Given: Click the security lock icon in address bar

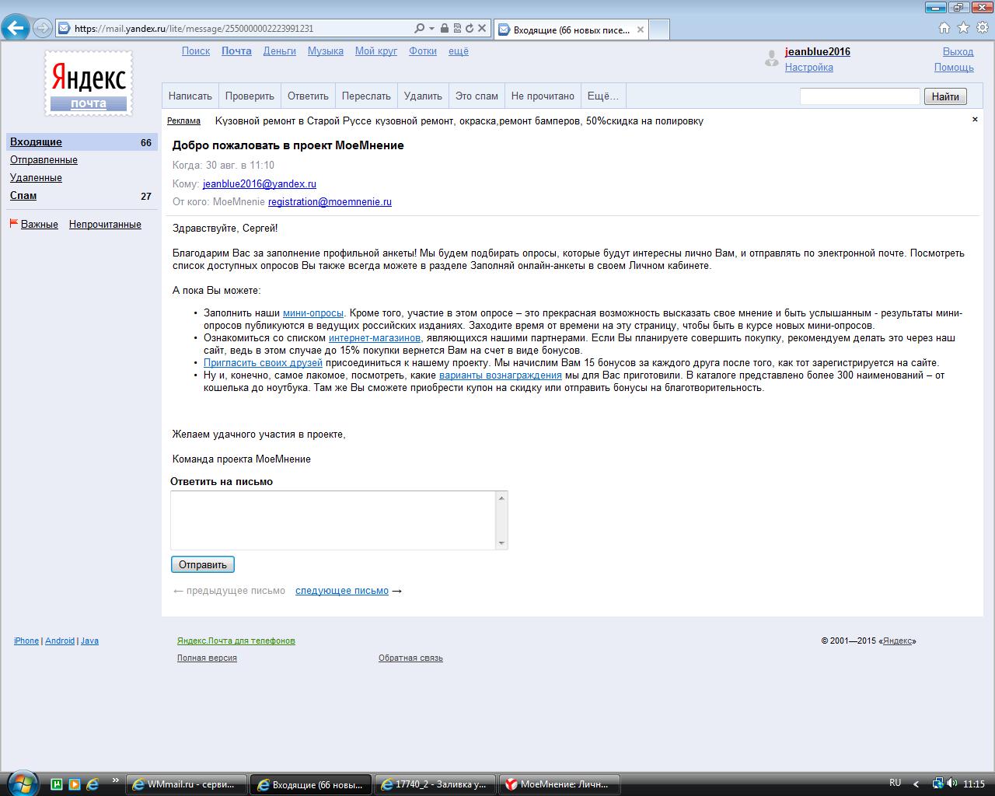Looking at the screenshot, I should click(x=444, y=29).
